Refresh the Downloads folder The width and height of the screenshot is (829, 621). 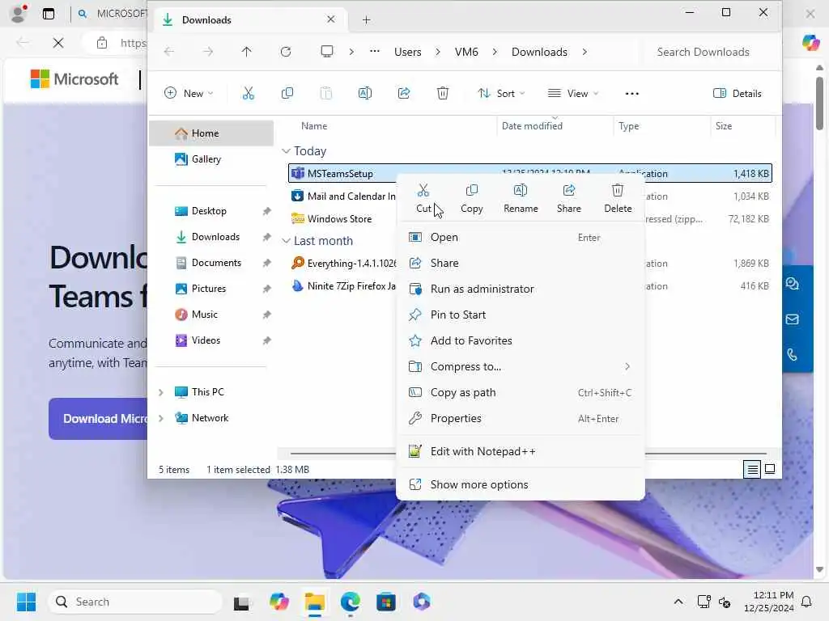click(x=286, y=52)
